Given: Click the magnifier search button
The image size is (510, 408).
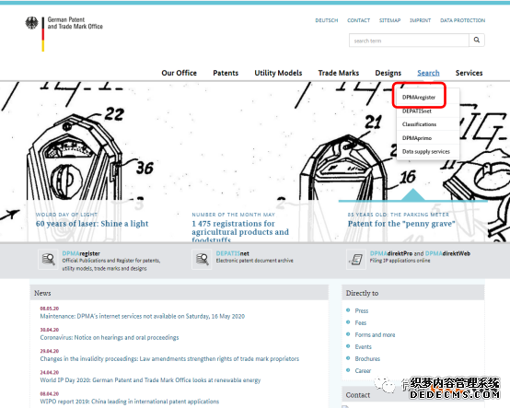Looking at the screenshot, I should (x=477, y=40).
